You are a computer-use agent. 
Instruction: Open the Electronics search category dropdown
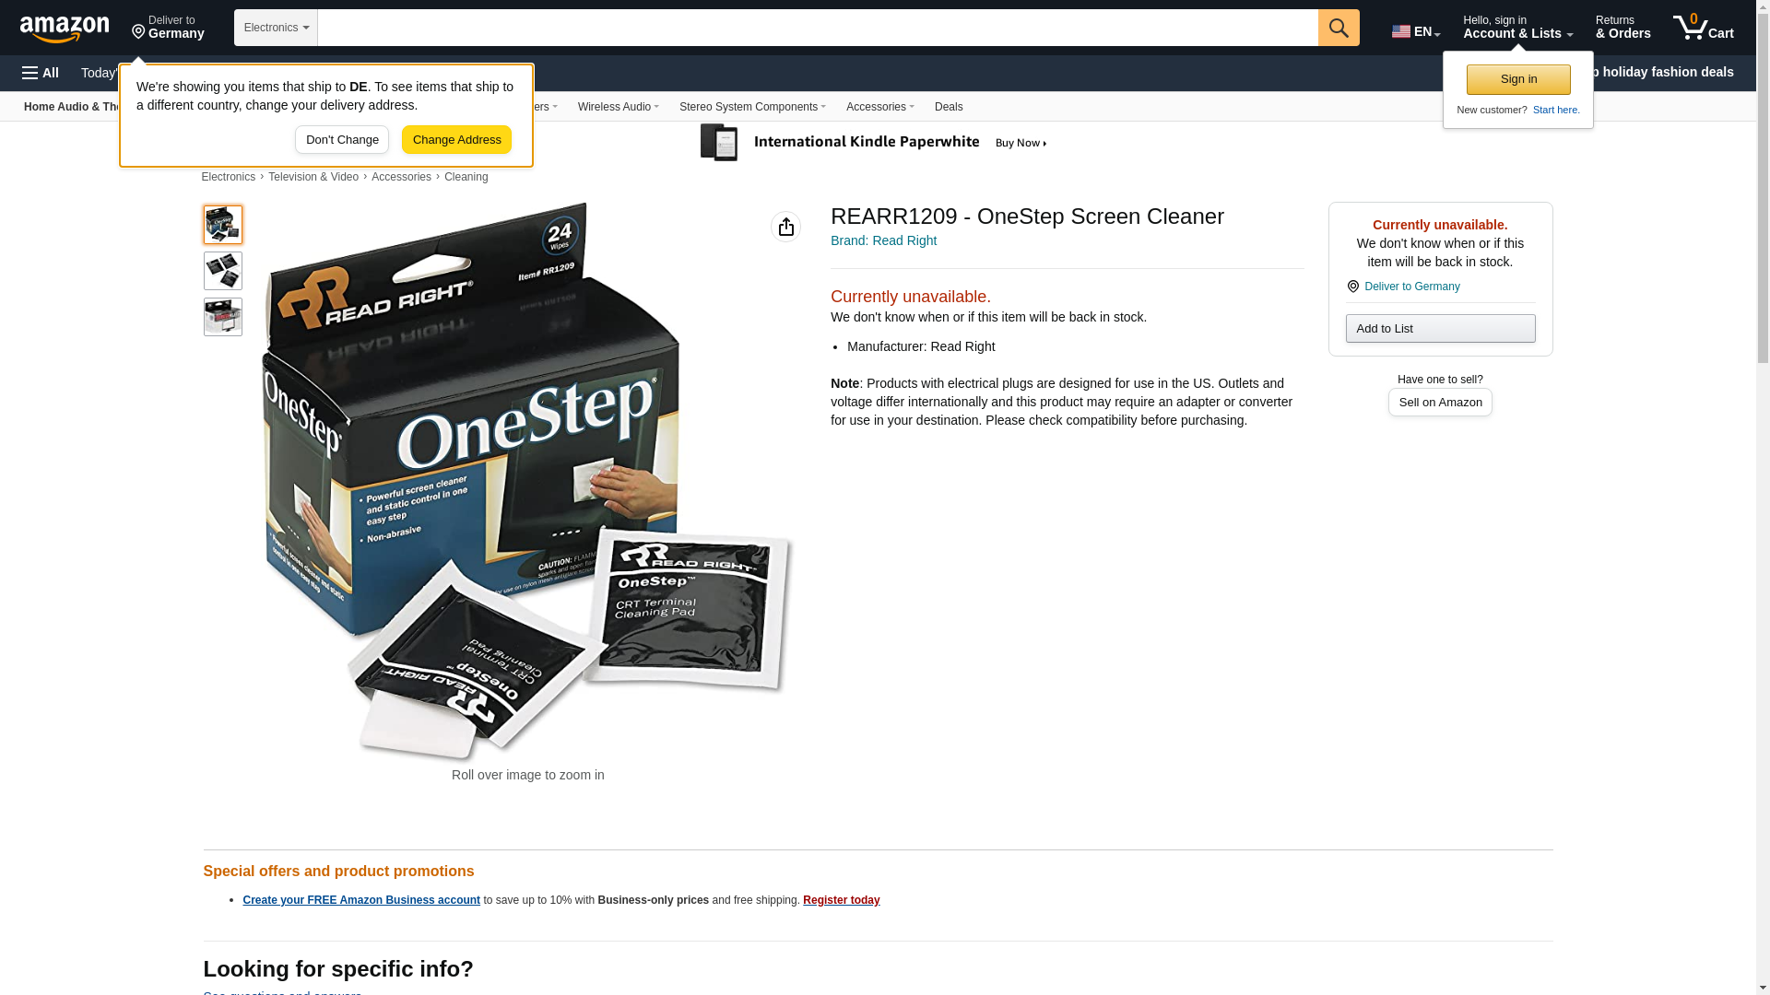[276, 28]
